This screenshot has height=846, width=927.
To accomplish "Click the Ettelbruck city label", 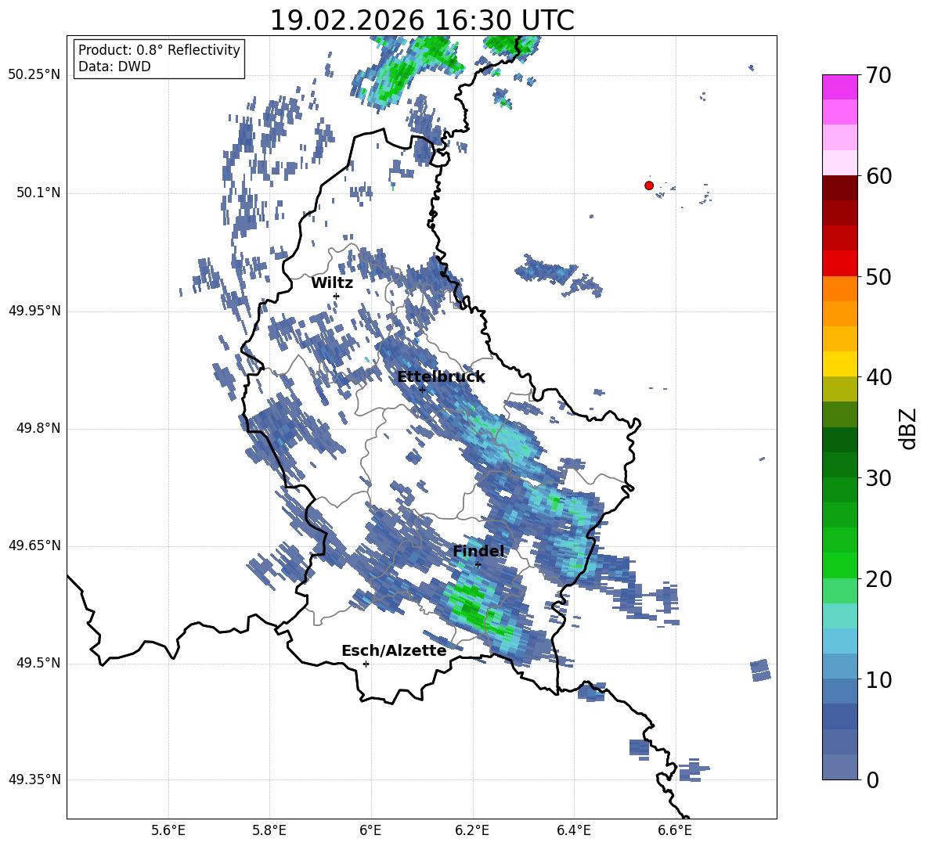I will 441,377.
